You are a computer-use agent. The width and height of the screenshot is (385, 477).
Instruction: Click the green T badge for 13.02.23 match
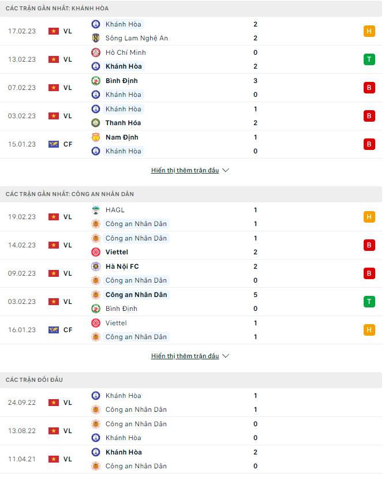click(x=369, y=59)
